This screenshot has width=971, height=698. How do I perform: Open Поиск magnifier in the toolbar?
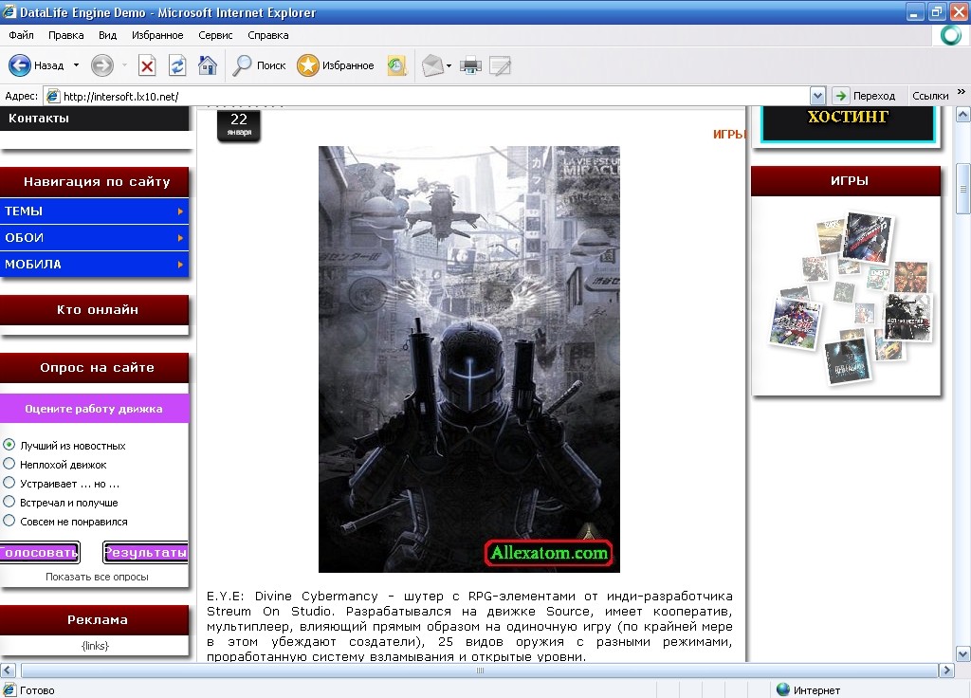click(242, 65)
